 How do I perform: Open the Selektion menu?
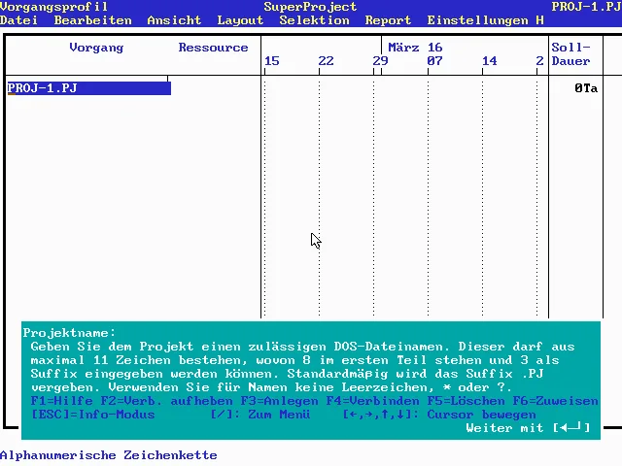coord(314,20)
